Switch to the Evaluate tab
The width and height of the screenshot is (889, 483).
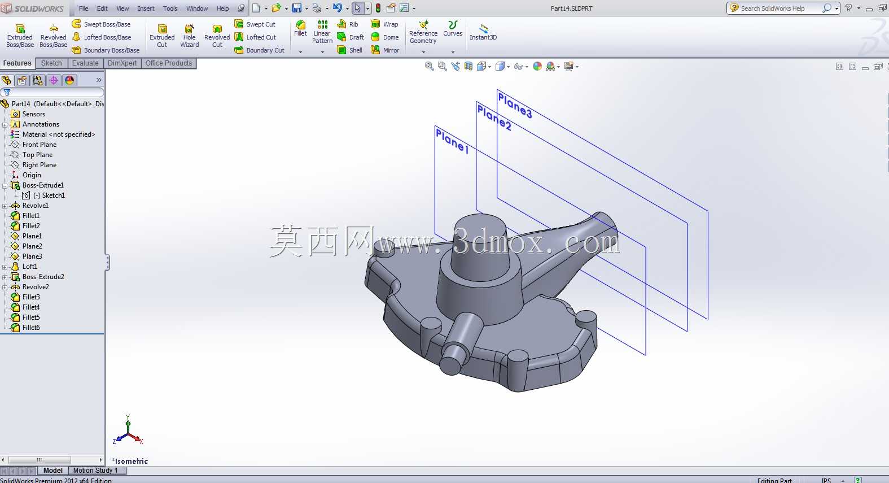tap(85, 63)
